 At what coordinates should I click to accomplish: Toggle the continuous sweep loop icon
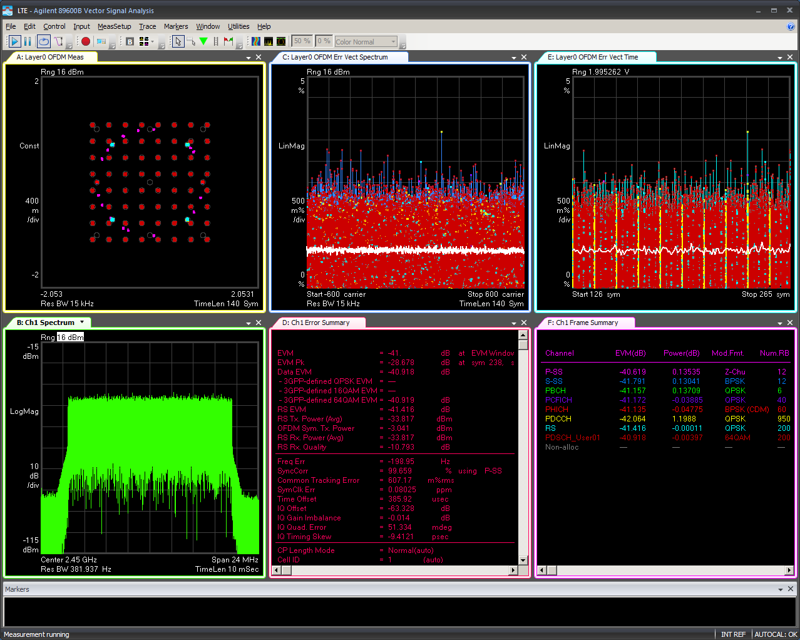click(x=43, y=41)
